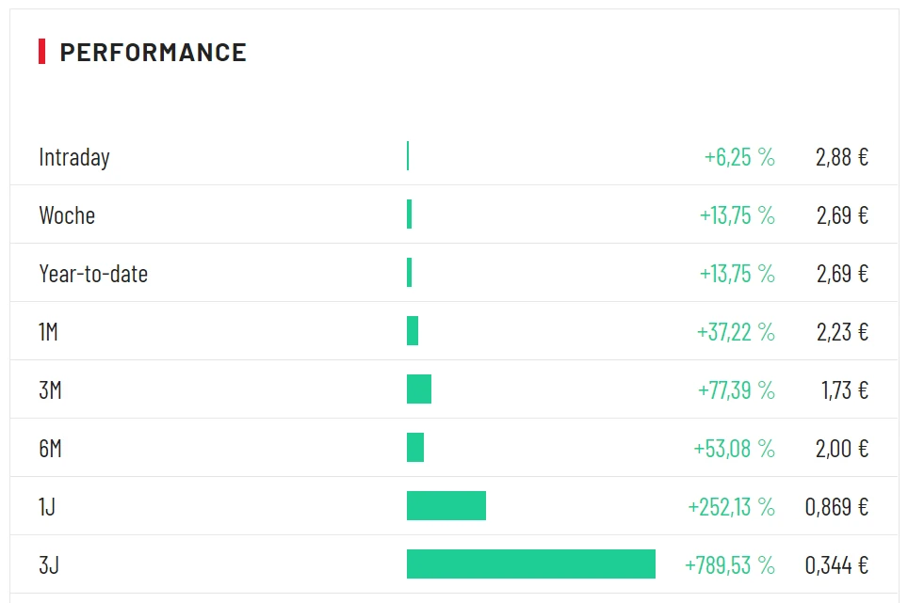The width and height of the screenshot is (908, 603).
Task: Click the 1M period label
Action: 48,332
